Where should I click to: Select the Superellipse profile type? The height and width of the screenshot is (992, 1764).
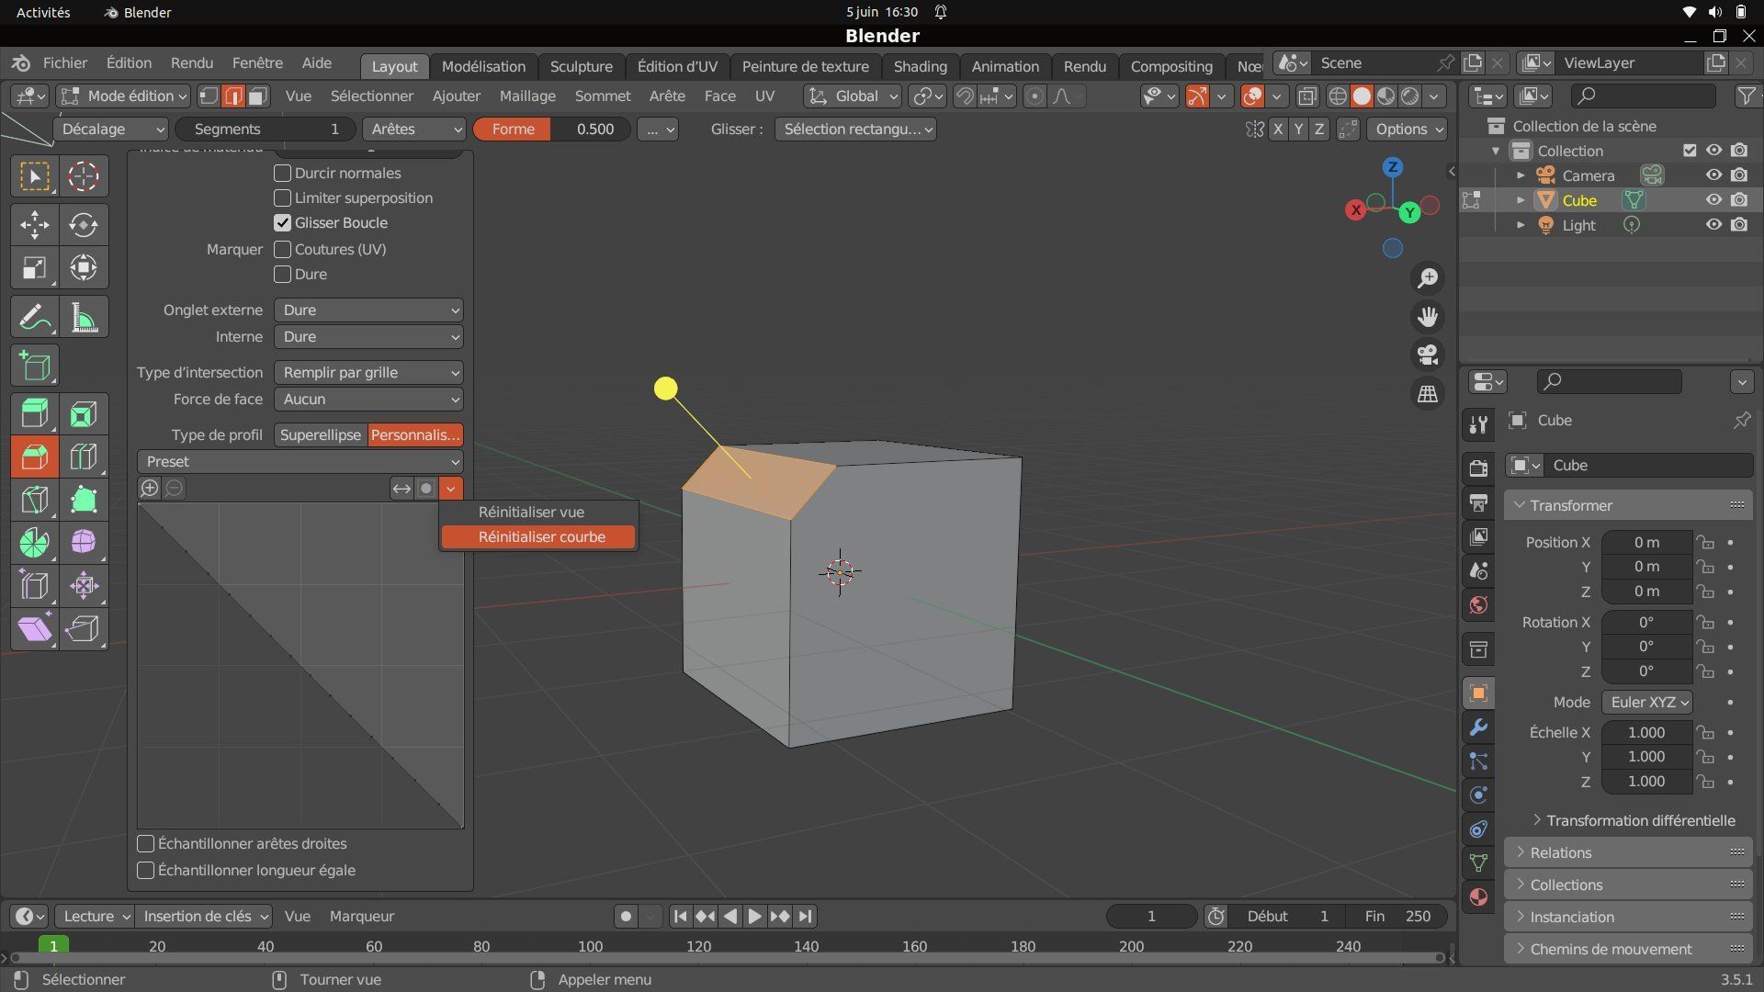(321, 435)
